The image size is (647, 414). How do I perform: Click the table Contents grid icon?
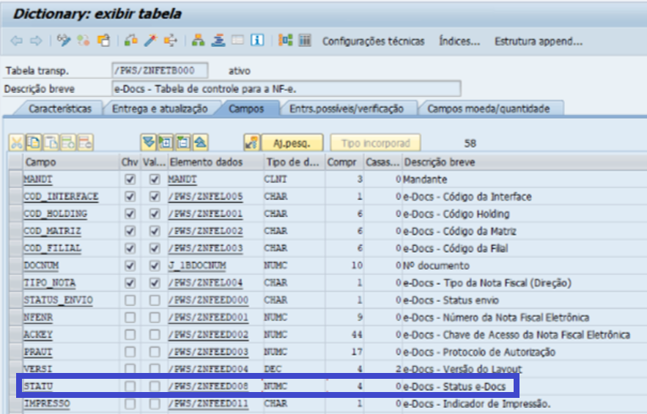point(306,41)
